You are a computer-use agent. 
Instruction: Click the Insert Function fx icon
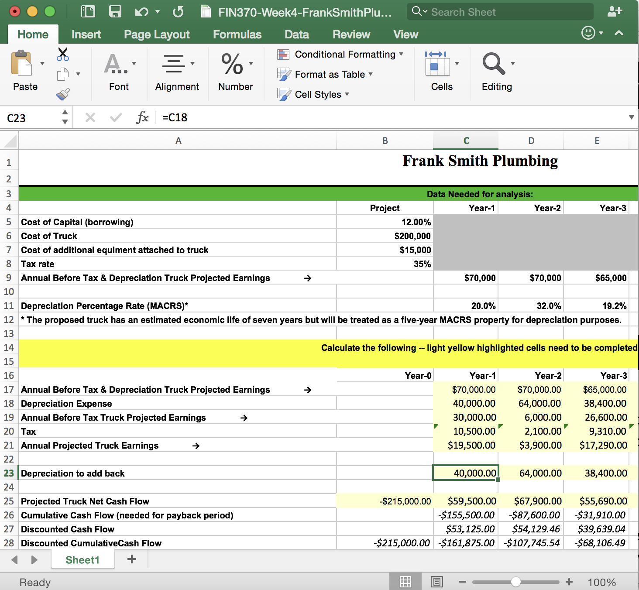coord(142,117)
